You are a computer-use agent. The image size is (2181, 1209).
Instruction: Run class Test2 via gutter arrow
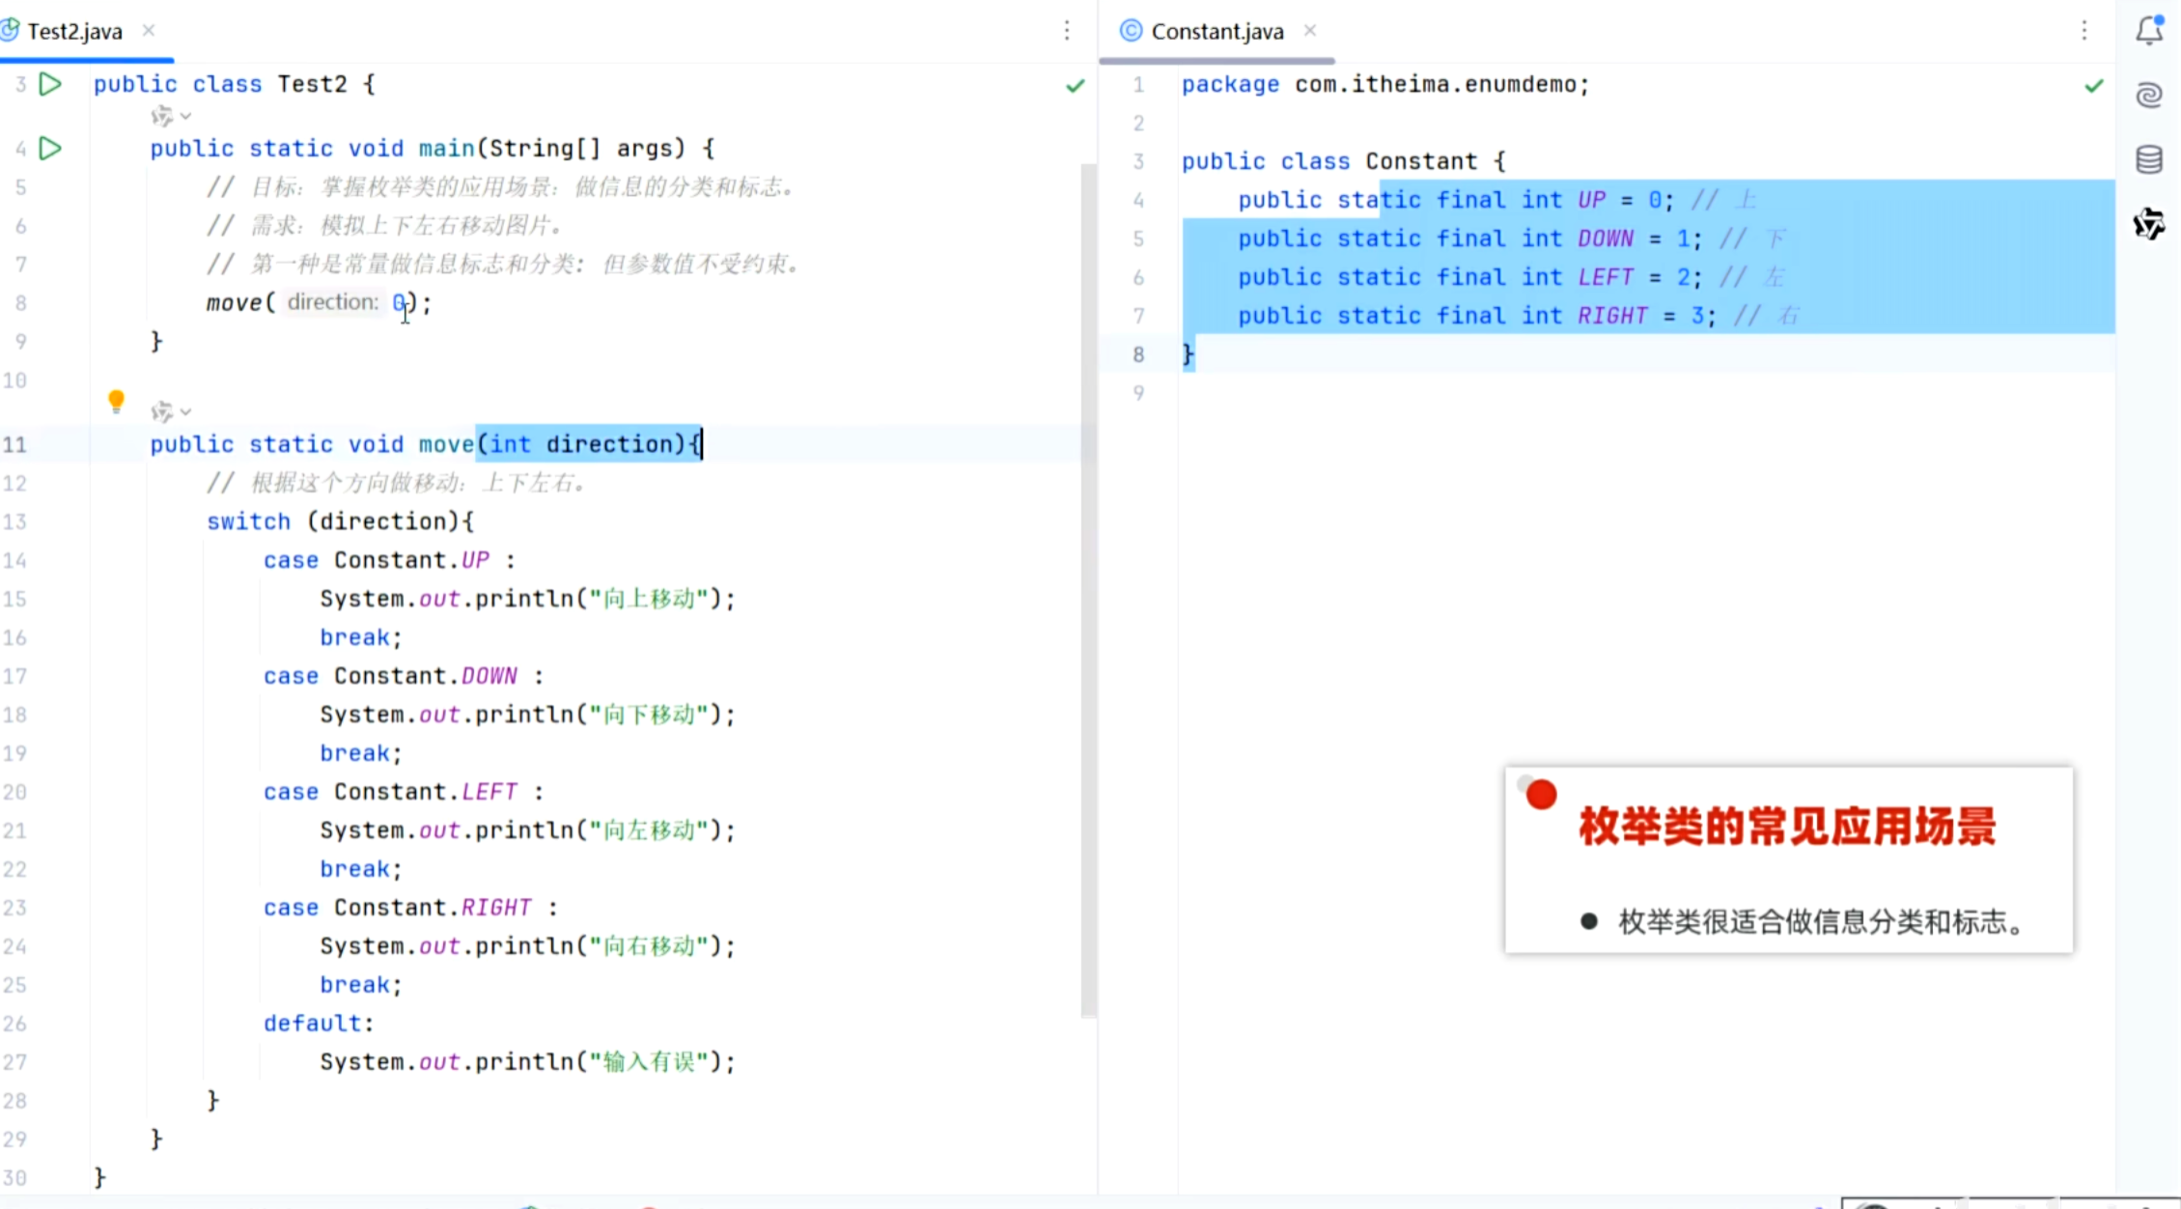(50, 84)
